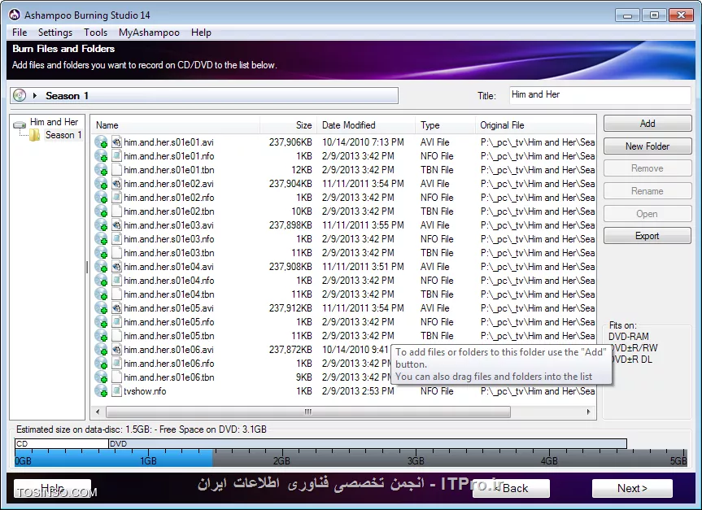Select Him and Her root tree node
This screenshot has height=510, width=702.
tap(55, 122)
